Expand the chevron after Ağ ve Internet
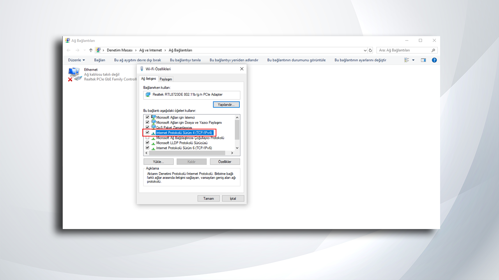The height and width of the screenshot is (280, 499). [x=165, y=50]
